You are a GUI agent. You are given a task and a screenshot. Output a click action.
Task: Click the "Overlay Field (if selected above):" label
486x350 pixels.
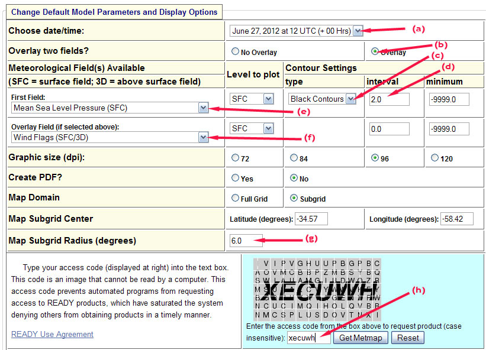pyautogui.click(x=65, y=127)
